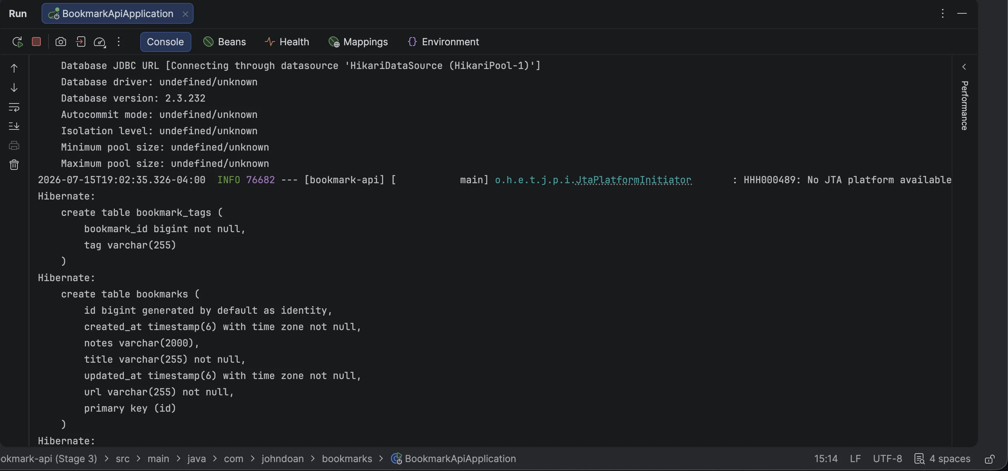Image resolution: width=1008 pixels, height=471 pixels.
Task: Open the line:column indicator 15:14
Action: point(826,458)
